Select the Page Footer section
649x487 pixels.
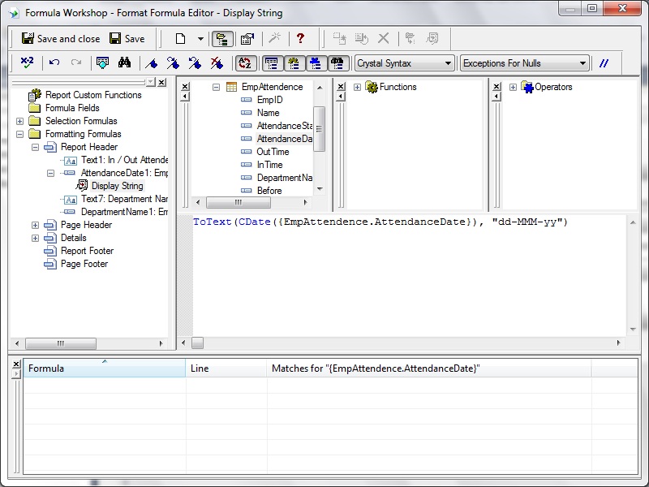click(84, 264)
